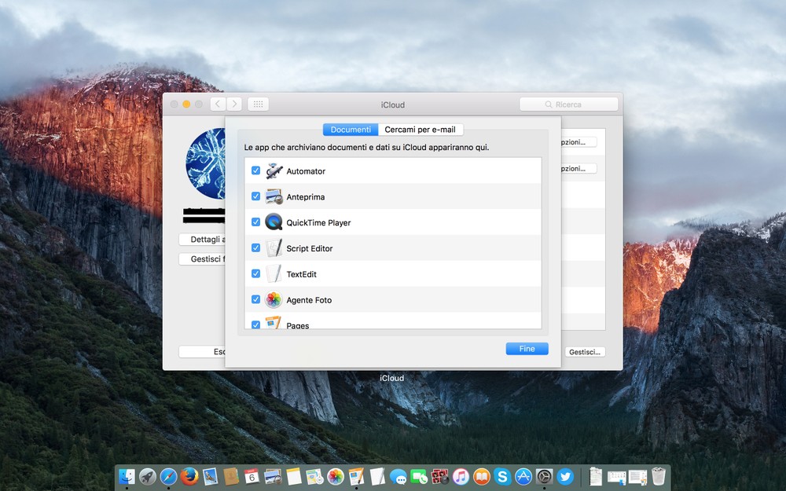Switch to the Cercami per e-mail tab
This screenshot has height=491, width=786.
(420, 130)
